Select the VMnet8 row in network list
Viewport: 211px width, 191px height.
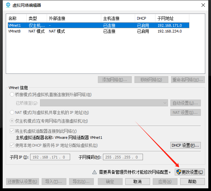(x=99, y=31)
